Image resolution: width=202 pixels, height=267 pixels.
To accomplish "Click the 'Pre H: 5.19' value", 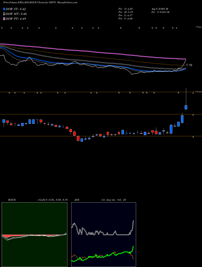I will [x=126, y=12].
